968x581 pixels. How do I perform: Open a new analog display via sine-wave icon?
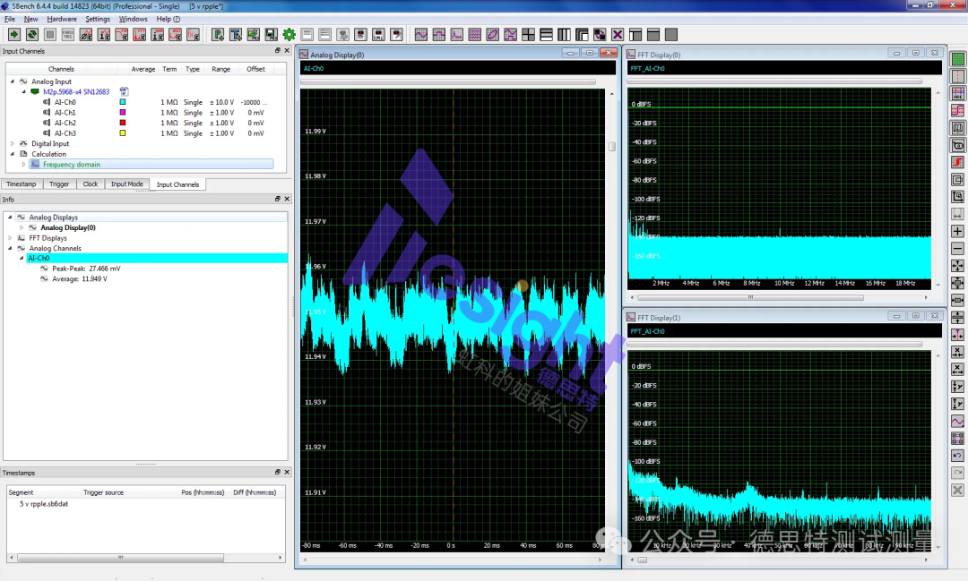pos(421,35)
